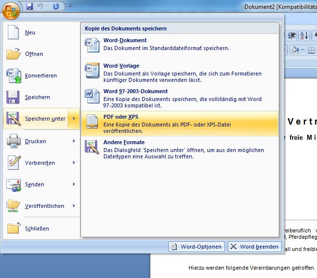The width and height of the screenshot is (317, 278).
Task: Click the floppy-with-pencil icon beside Speichern unter
Action: (x=14, y=119)
